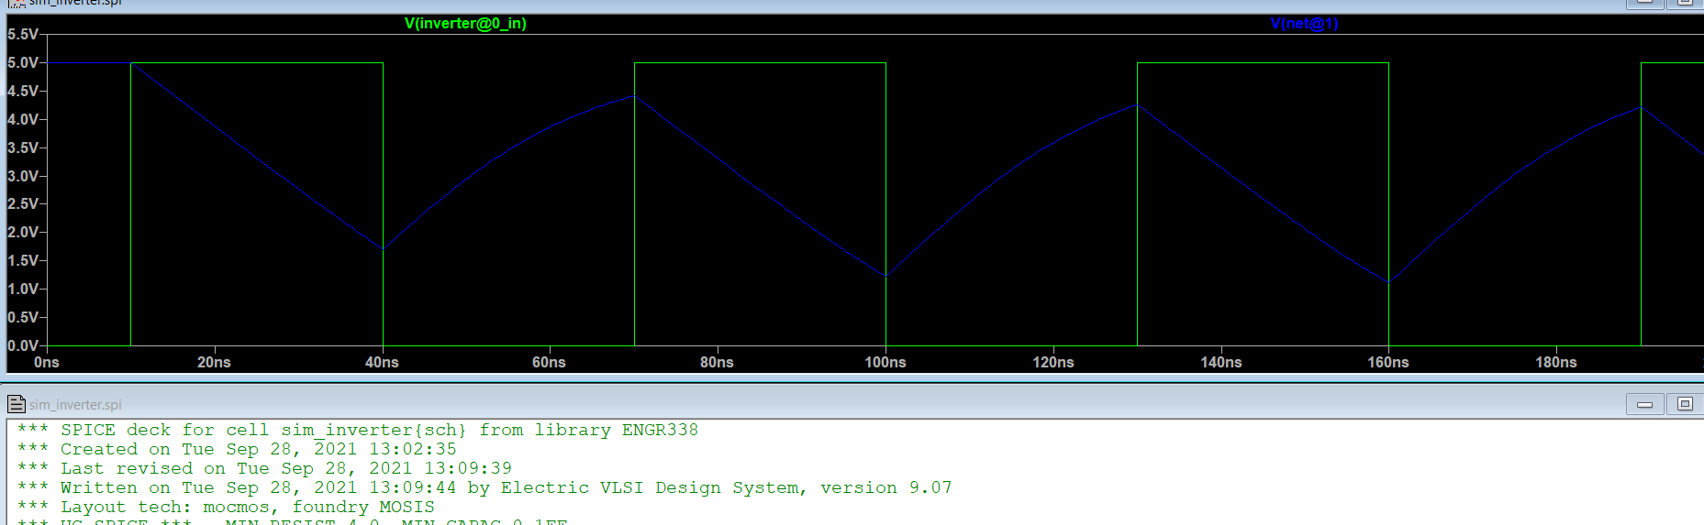Click the 100ns label on time axis

[885, 363]
